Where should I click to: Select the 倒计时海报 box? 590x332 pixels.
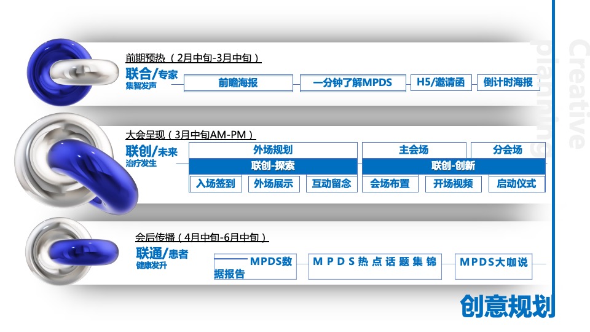point(508,82)
